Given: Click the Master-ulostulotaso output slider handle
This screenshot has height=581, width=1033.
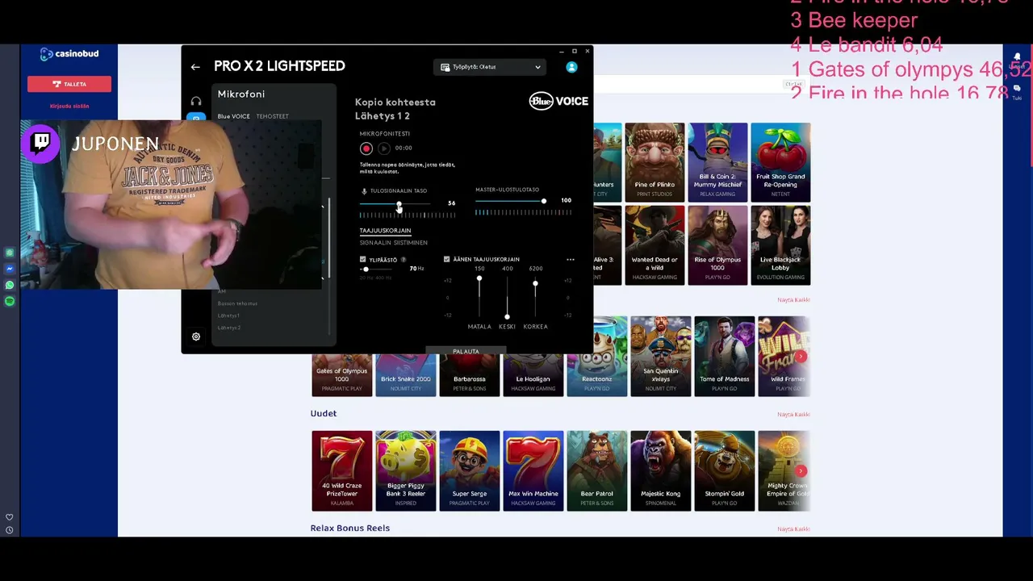Looking at the screenshot, I should pos(544,201).
